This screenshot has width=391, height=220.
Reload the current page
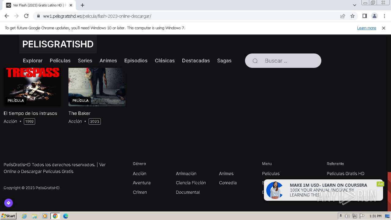[26, 16]
